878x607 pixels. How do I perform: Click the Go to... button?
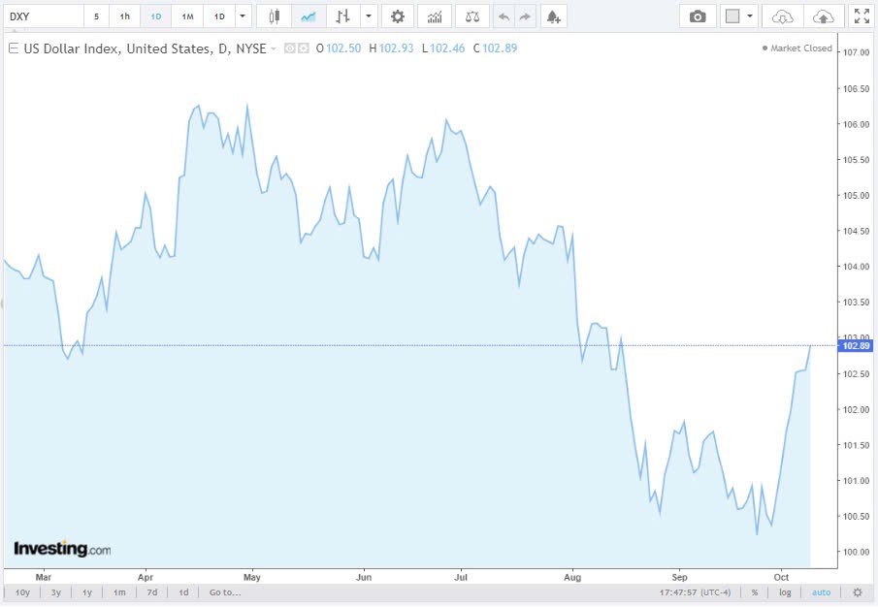point(224,591)
